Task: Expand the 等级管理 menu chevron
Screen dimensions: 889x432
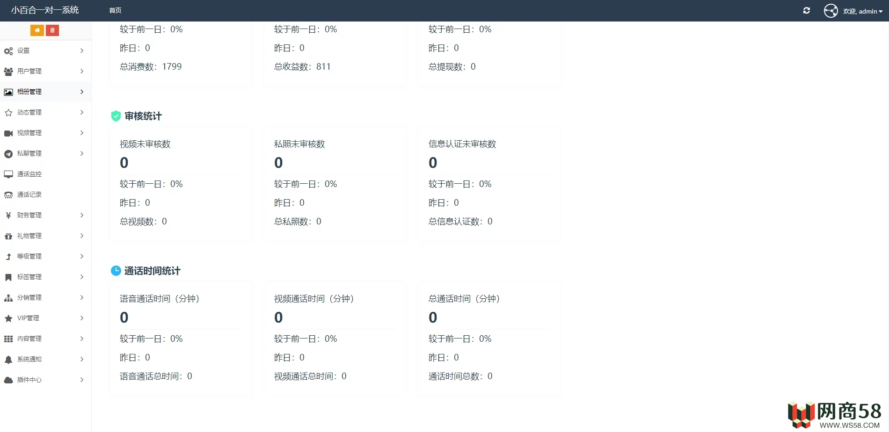Action: (82, 256)
